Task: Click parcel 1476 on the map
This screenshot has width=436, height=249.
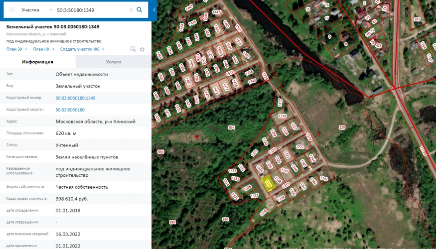Action: (x=216, y=91)
